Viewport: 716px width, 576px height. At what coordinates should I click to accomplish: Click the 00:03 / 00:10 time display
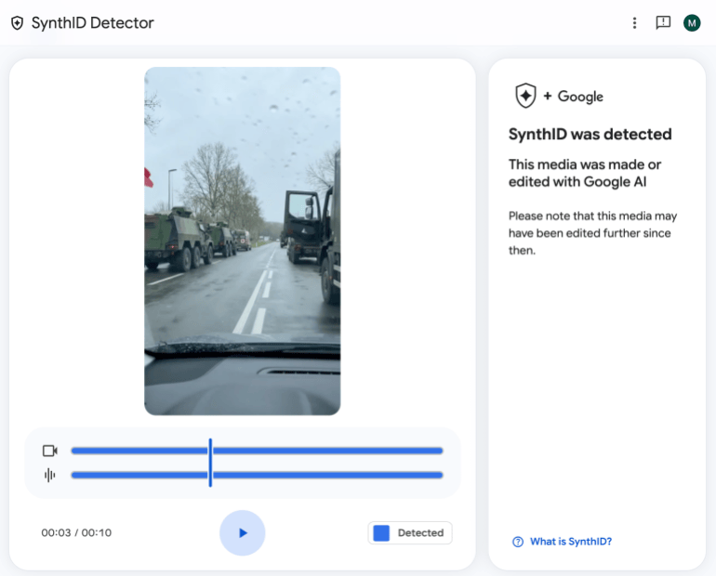click(76, 532)
